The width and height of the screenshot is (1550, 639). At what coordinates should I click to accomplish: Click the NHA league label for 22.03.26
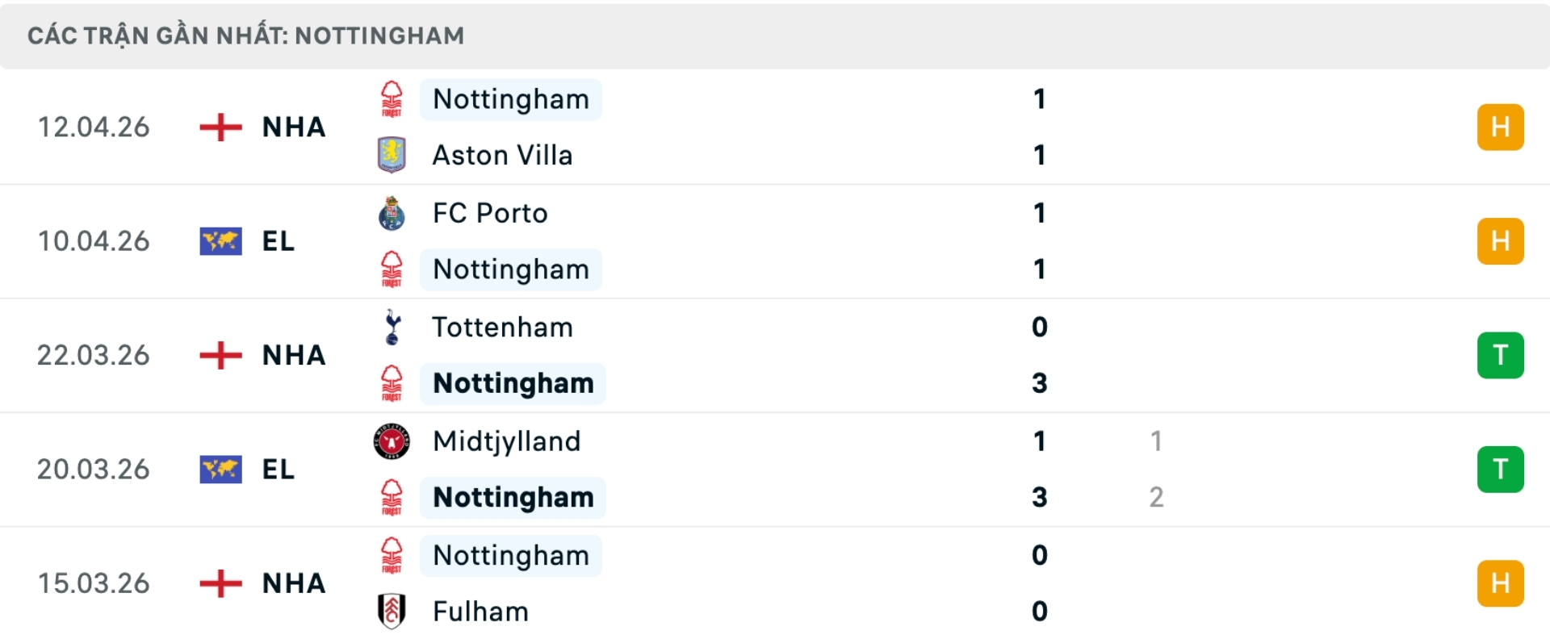tap(294, 355)
